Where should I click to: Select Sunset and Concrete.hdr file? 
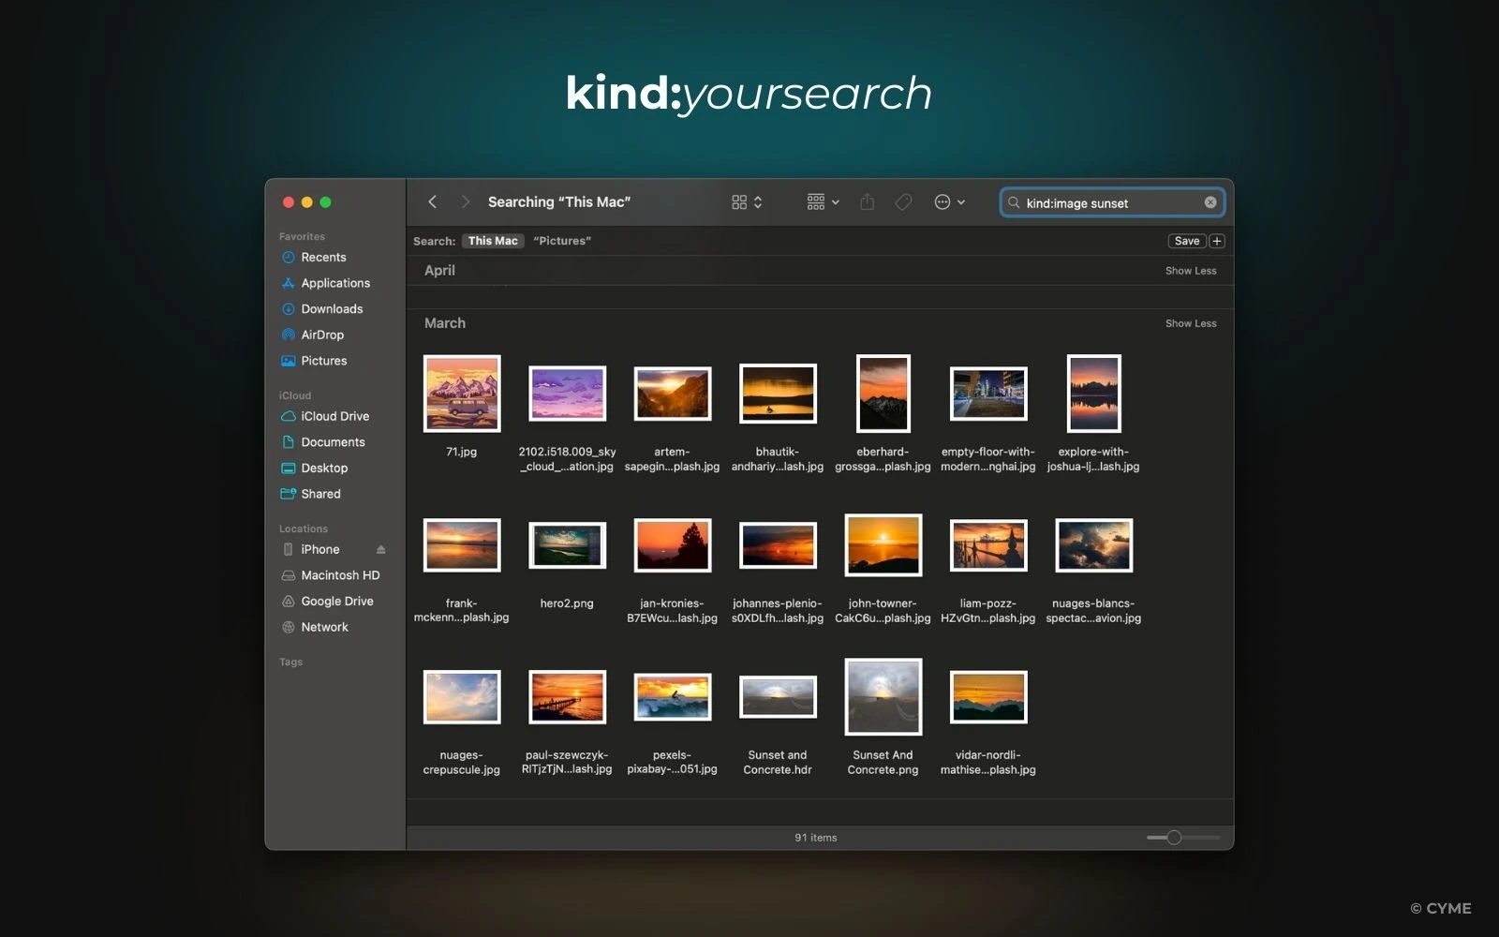[x=778, y=697]
